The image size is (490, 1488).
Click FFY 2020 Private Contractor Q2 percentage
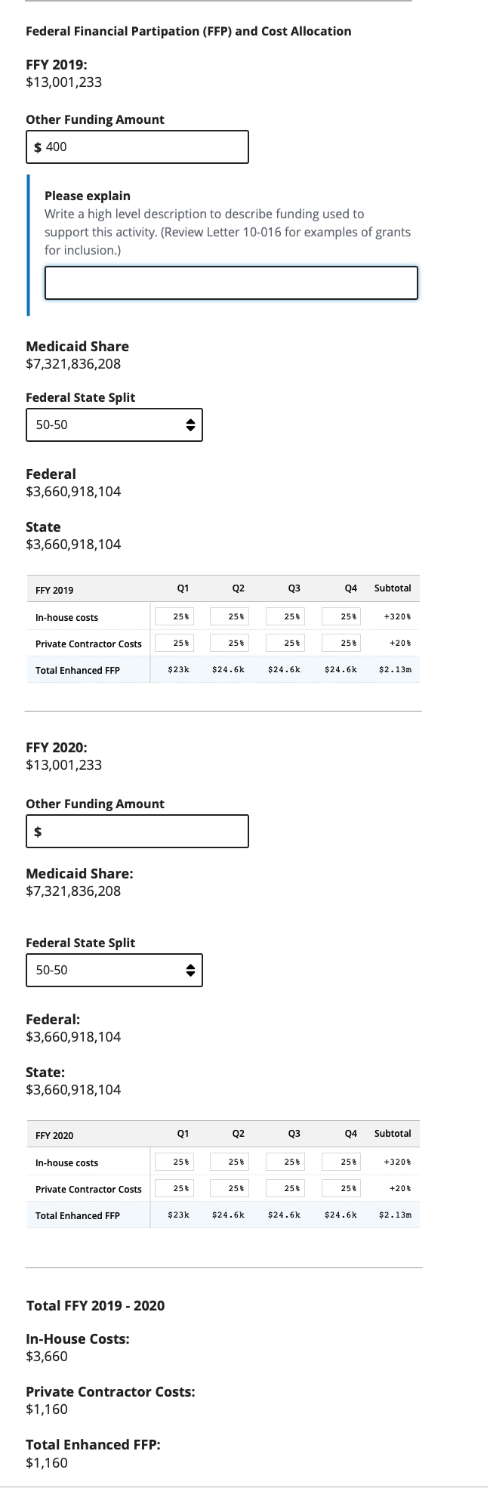[231, 1187]
